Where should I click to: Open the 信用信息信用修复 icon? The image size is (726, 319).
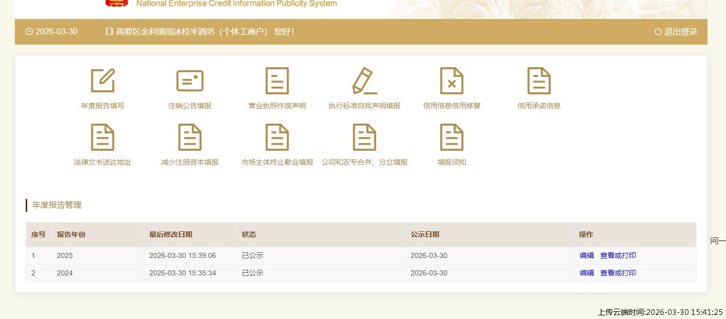(452, 81)
